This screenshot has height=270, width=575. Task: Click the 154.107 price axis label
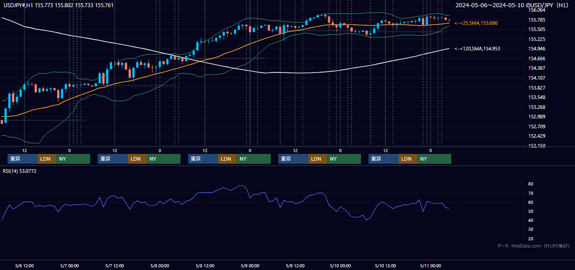click(537, 78)
